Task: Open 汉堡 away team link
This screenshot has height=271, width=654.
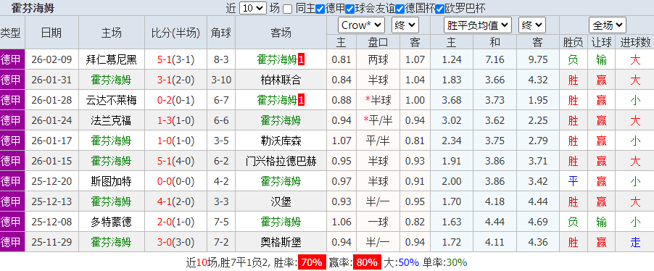Action: 281,201
